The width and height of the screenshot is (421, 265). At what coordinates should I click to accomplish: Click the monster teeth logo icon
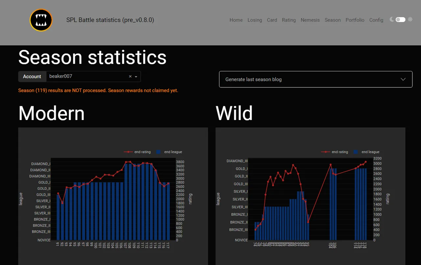click(x=41, y=20)
